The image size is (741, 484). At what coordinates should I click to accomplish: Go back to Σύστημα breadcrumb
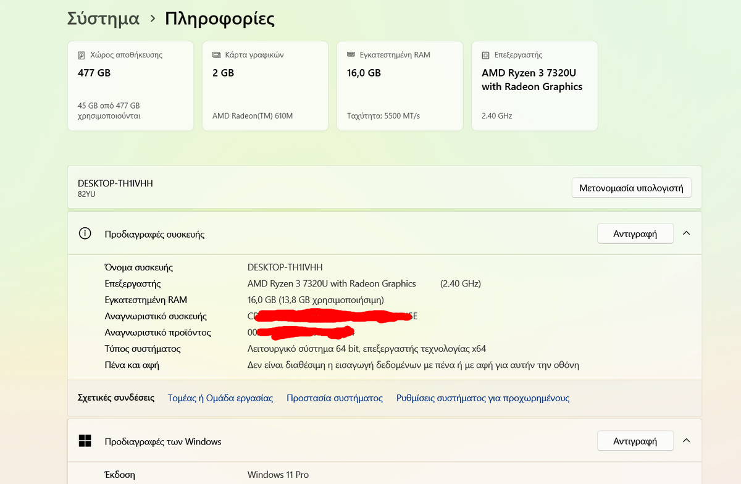coord(103,19)
